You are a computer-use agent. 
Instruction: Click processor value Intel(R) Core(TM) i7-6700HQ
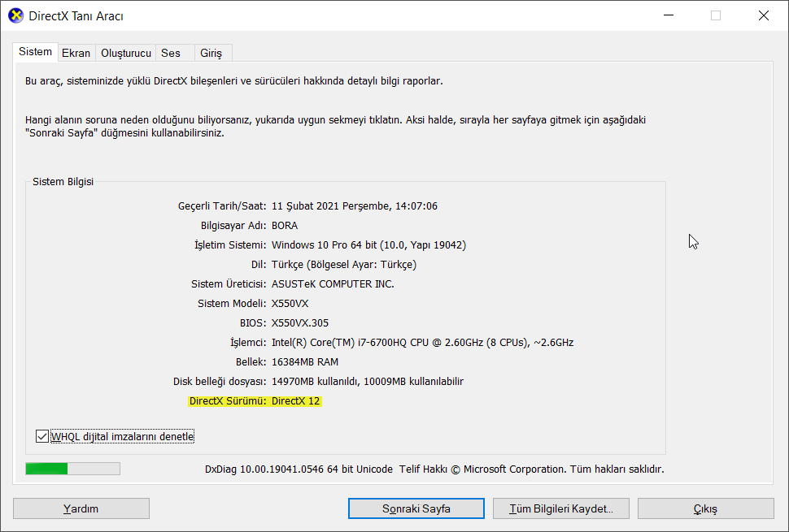pos(423,343)
